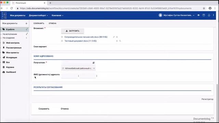Open a new browser tab
Screen dimensions: 219x123
(50, 3)
